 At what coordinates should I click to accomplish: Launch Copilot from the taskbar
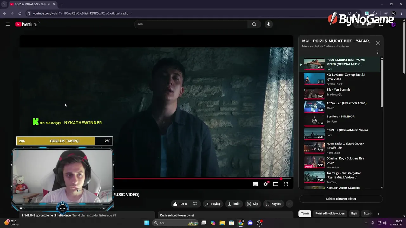[213, 223]
